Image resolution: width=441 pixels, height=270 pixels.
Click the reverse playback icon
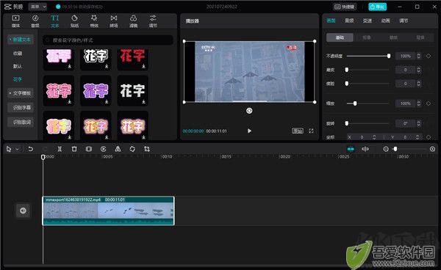(x=103, y=149)
